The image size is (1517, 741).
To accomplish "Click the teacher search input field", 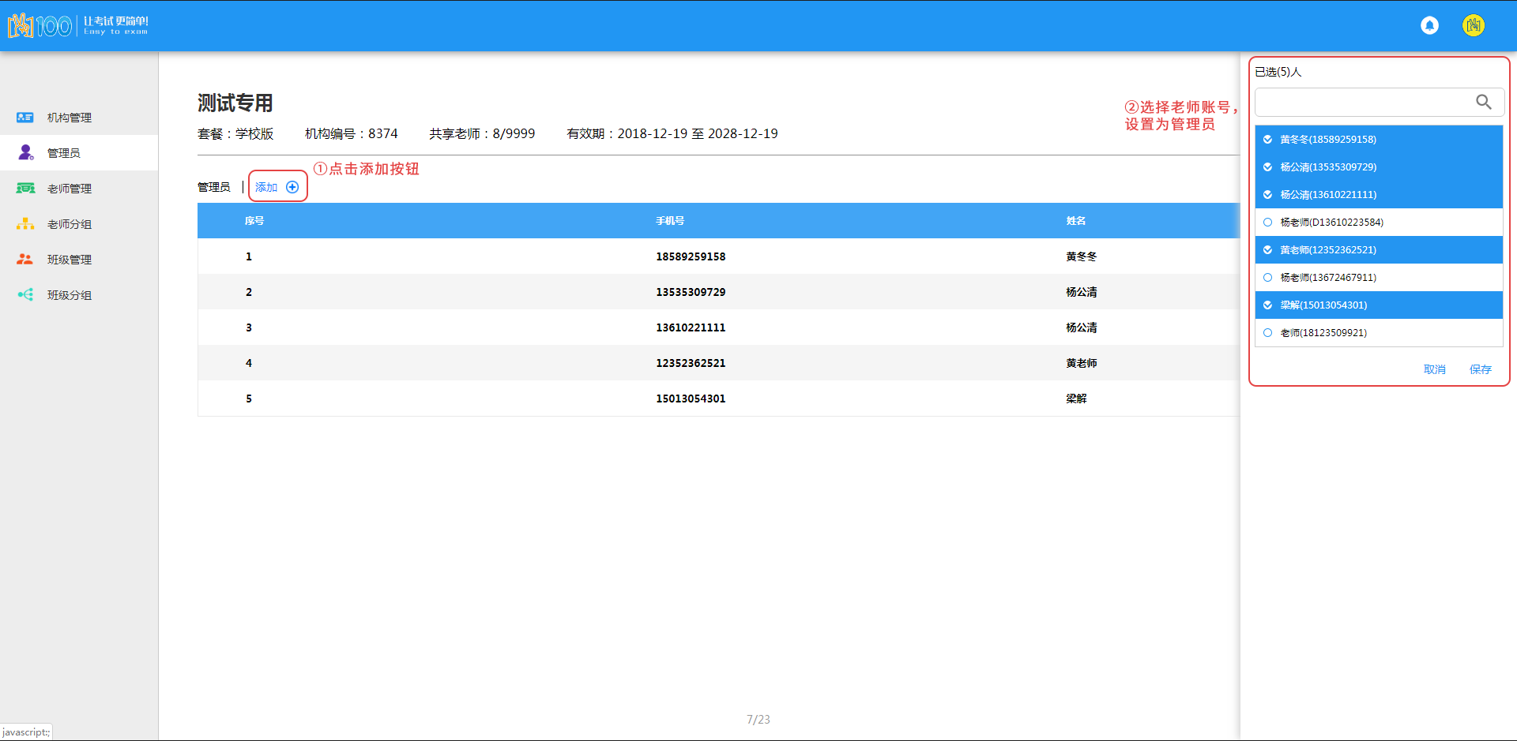I will 1363,103.
